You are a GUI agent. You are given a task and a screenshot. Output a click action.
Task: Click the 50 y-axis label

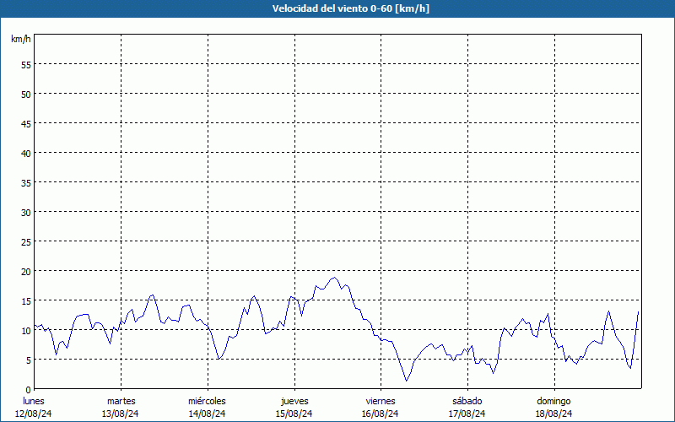click(x=26, y=94)
